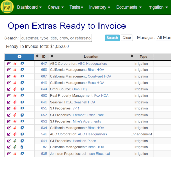Click the Search button
Viewport: 171px width, 171px height.
[x=112, y=38]
